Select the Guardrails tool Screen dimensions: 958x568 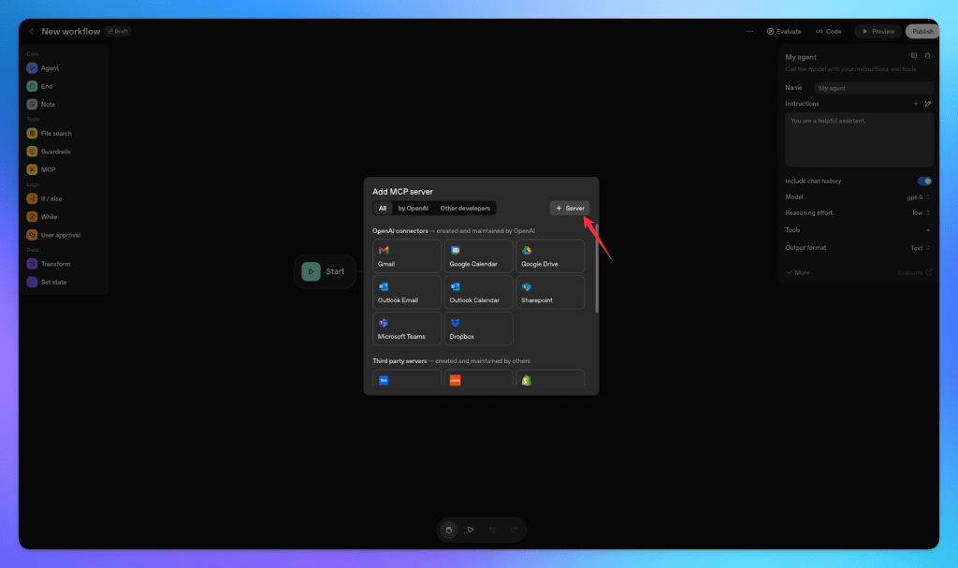(56, 151)
